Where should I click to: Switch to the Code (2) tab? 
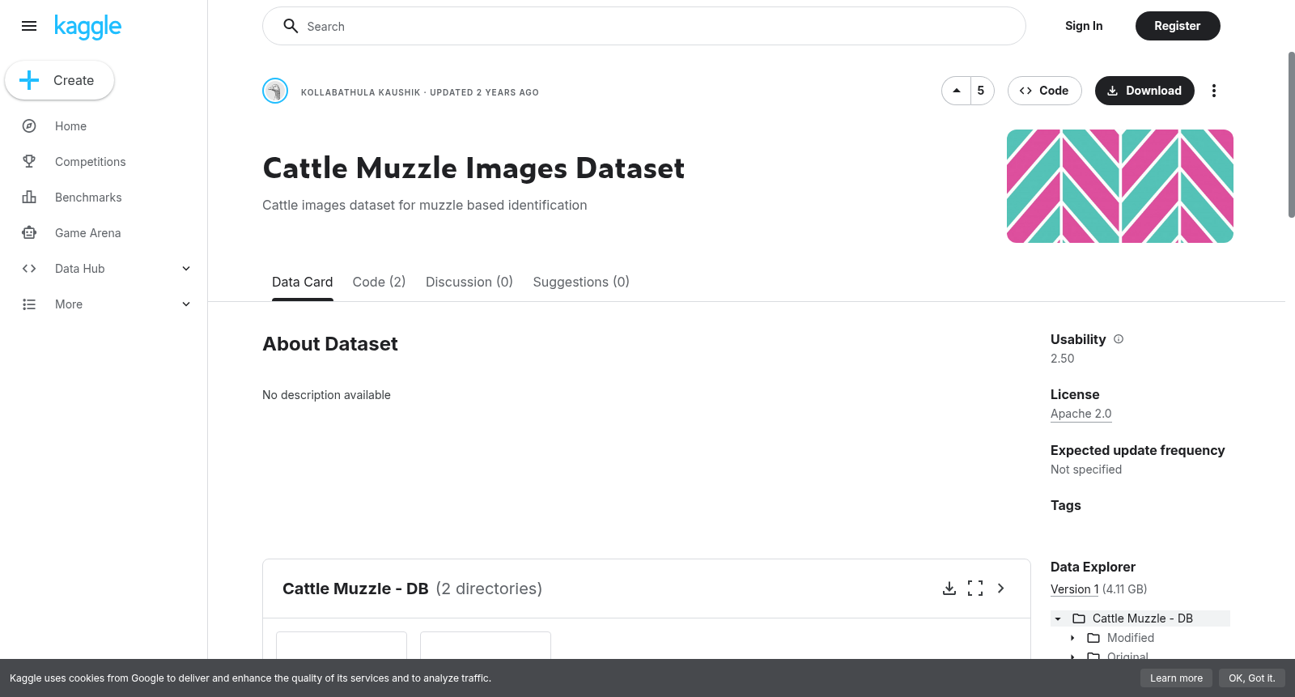(379, 282)
